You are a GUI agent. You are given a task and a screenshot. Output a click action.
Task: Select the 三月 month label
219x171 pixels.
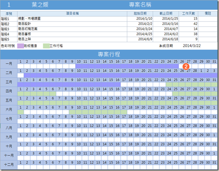(9, 82)
